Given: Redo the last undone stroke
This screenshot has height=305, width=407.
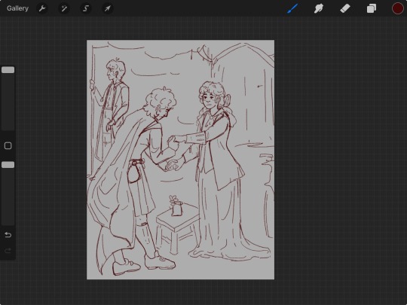Looking at the screenshot, I should click(8, 251).
